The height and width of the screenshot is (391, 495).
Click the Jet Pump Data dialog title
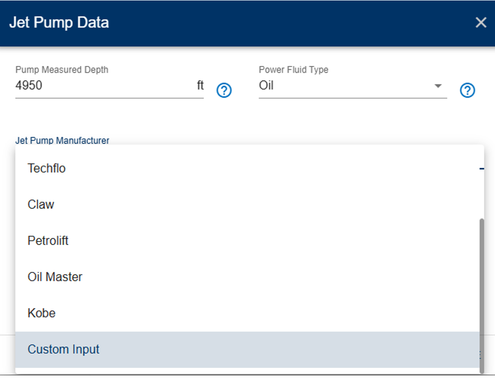[x=59, y=22]
